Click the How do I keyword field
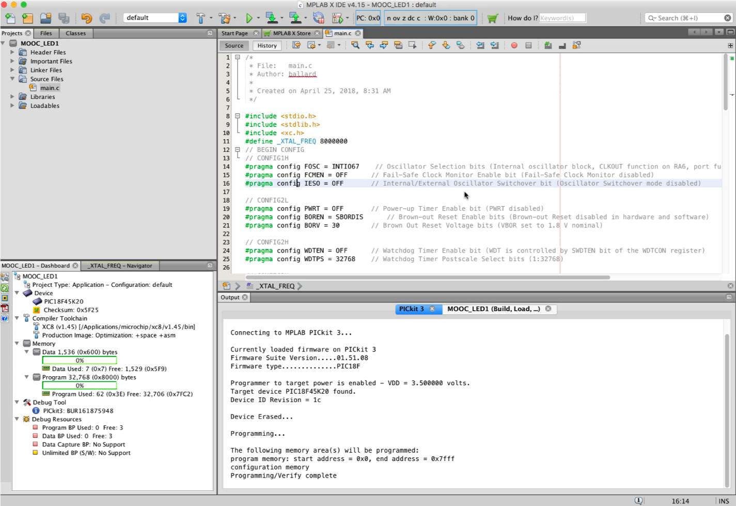Screen dimensions: 736x506 [562, 18]
